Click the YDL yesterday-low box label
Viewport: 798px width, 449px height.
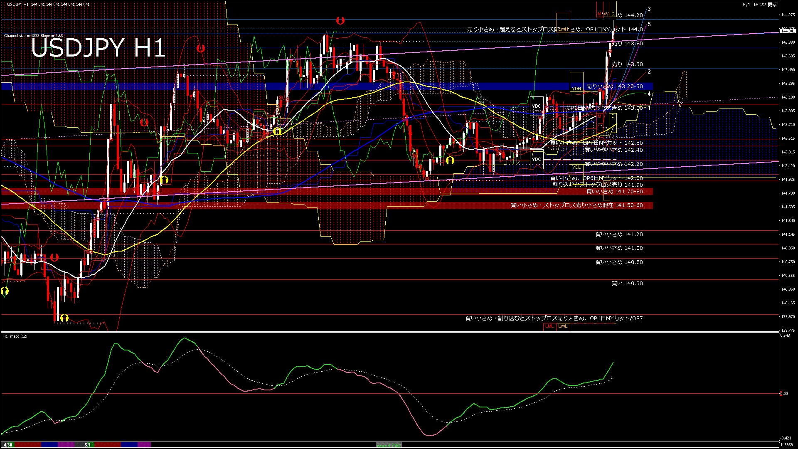[576, 167]
